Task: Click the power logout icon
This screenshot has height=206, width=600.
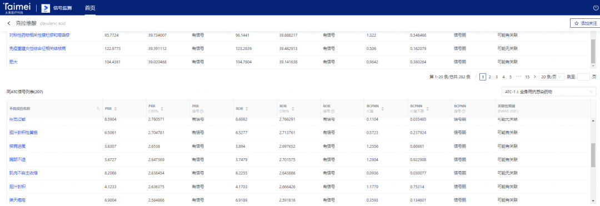Action: tap(595, 8)
